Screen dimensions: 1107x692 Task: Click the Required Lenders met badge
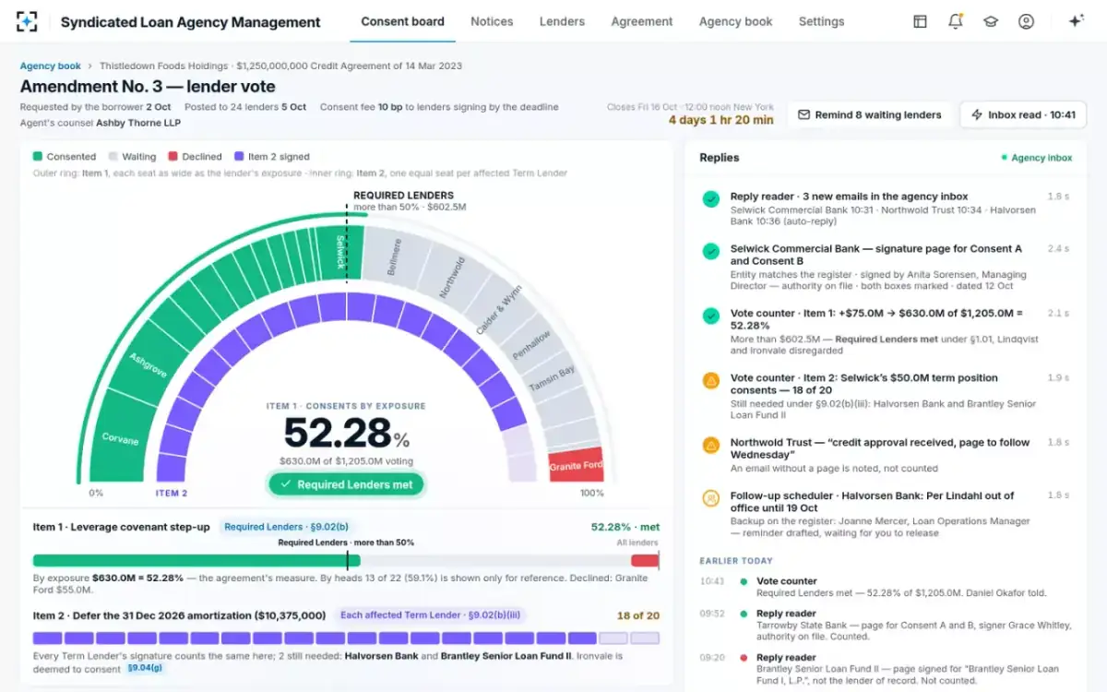click(346, 484)
